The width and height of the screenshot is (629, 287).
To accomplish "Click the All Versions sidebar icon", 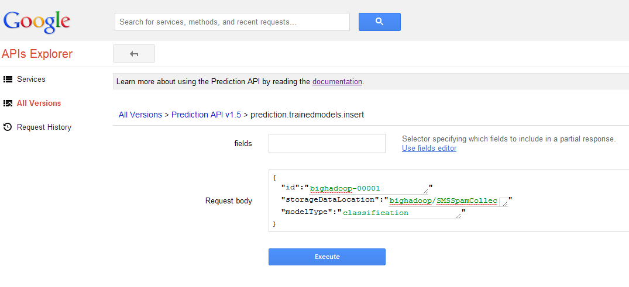I will pos(8,103).
